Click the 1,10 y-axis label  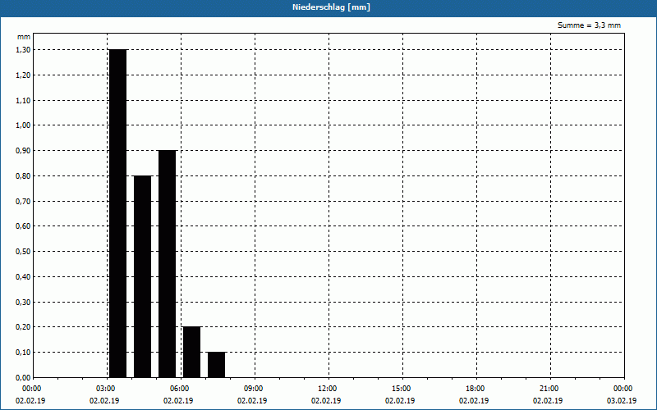[23, 100]
